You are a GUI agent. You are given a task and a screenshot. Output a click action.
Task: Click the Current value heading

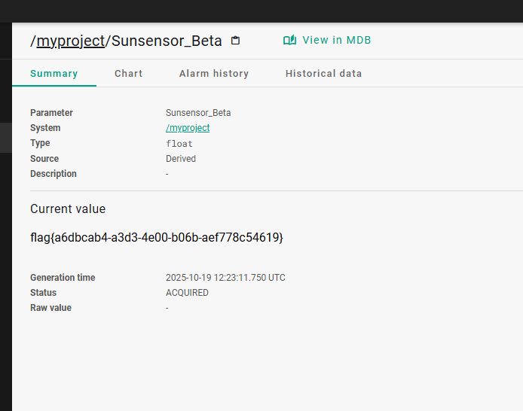pos(68,209)
